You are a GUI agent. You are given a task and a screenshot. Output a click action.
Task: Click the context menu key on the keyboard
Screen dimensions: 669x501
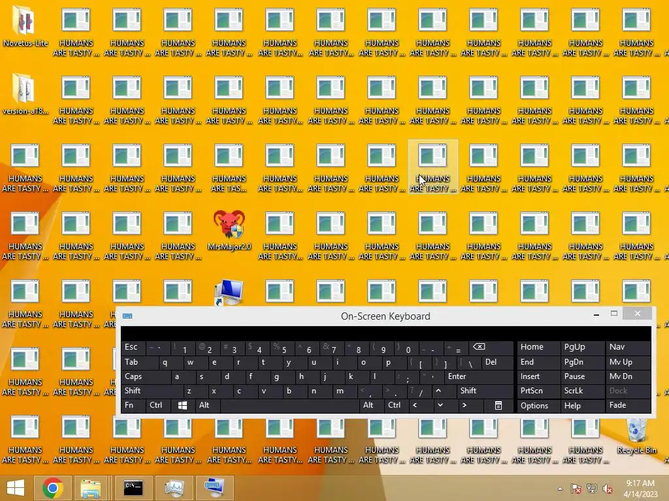click(x=498, y=406)
